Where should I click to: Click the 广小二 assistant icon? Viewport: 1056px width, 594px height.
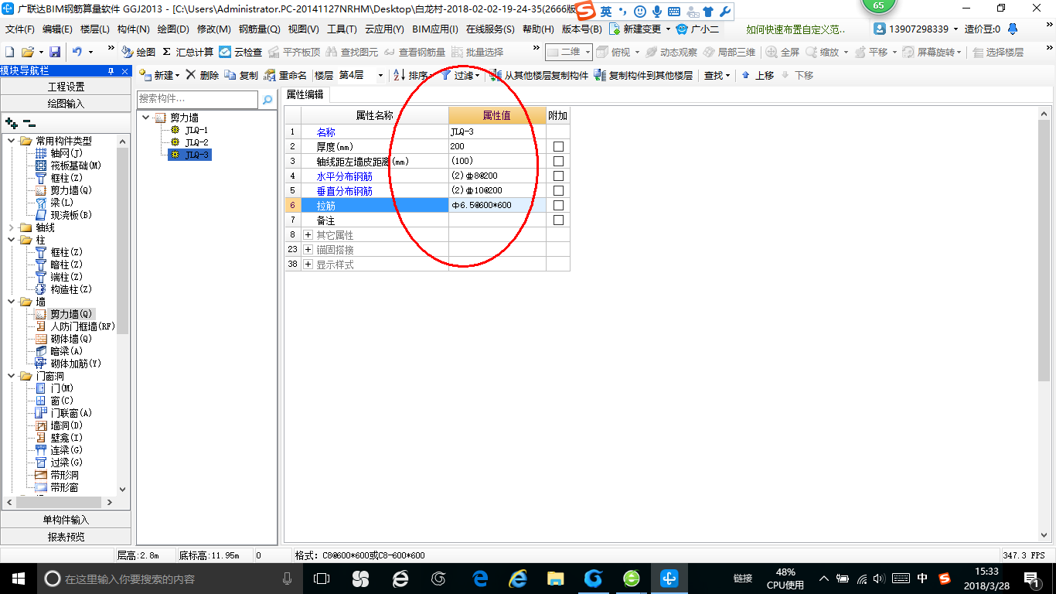[x=681, y=29]
